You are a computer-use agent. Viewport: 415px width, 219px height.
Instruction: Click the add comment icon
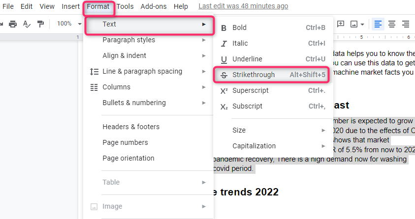pos(341,24)
